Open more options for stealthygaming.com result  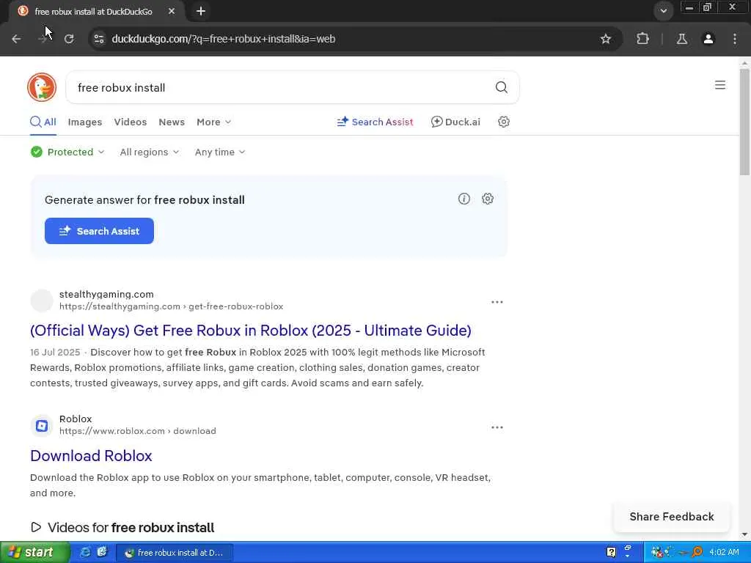point(497,302)
